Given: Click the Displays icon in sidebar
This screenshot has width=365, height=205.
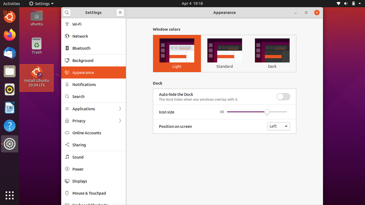Looking at the screenshot, I should click(67, 181).
